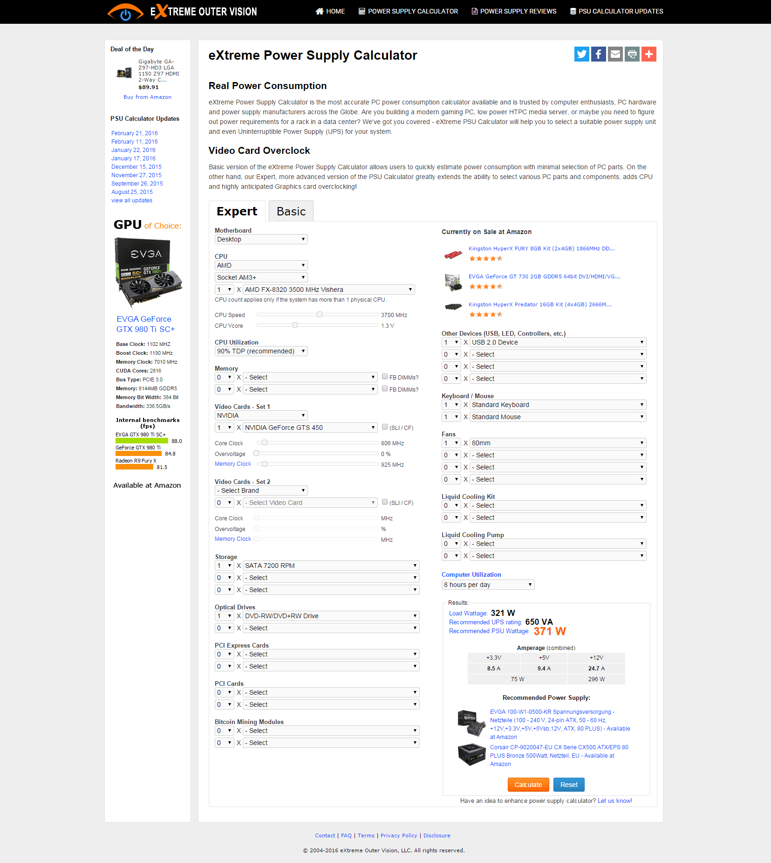Switch to the Basic tab
The width and height of the screenshot is (771, 863).
pos(291,211)
